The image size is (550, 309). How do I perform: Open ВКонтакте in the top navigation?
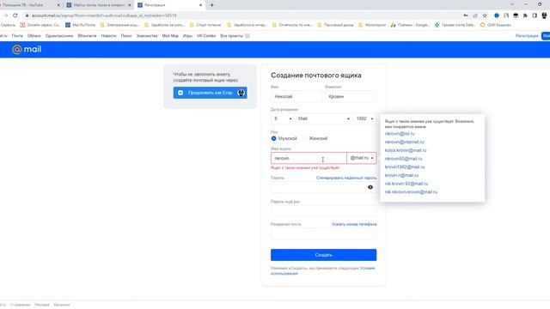tap(87, 36)
